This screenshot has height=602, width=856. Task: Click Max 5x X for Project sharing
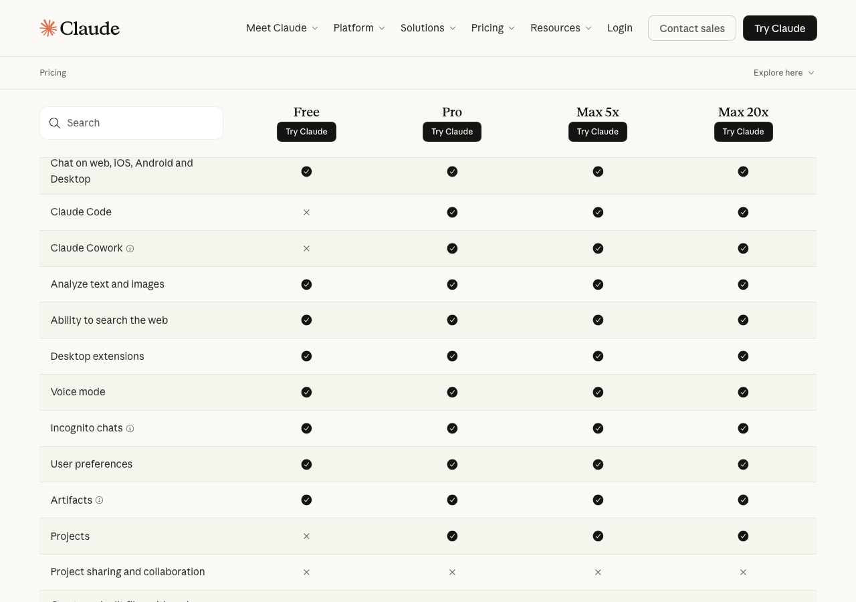598,573
